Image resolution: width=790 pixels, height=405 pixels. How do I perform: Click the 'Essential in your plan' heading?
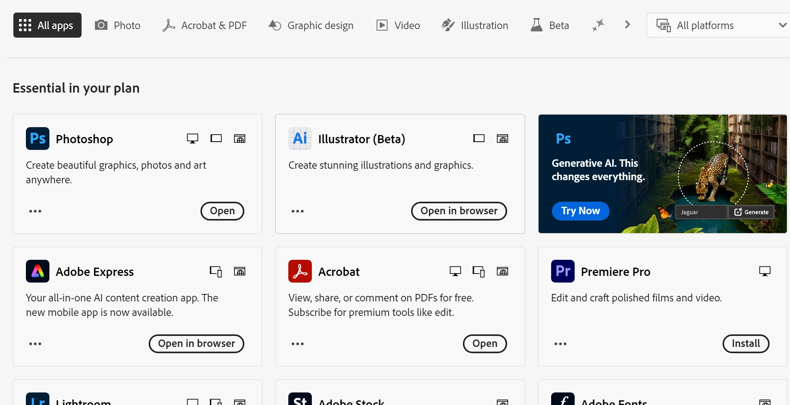[x=76, y=88]
